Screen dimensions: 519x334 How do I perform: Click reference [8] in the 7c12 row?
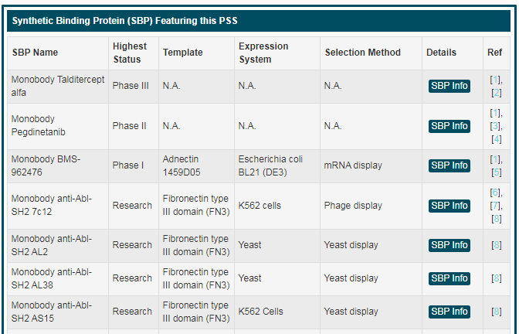(x=496, y=219)
